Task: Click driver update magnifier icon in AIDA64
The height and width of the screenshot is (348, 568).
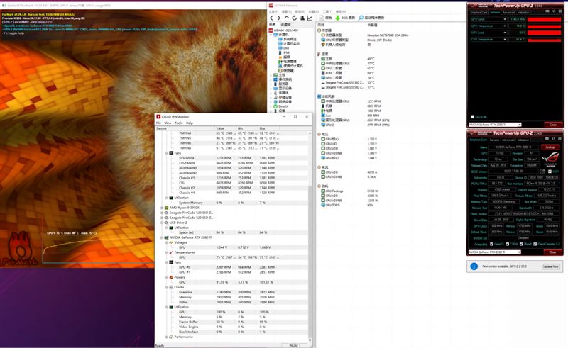Action: (361, 18)
